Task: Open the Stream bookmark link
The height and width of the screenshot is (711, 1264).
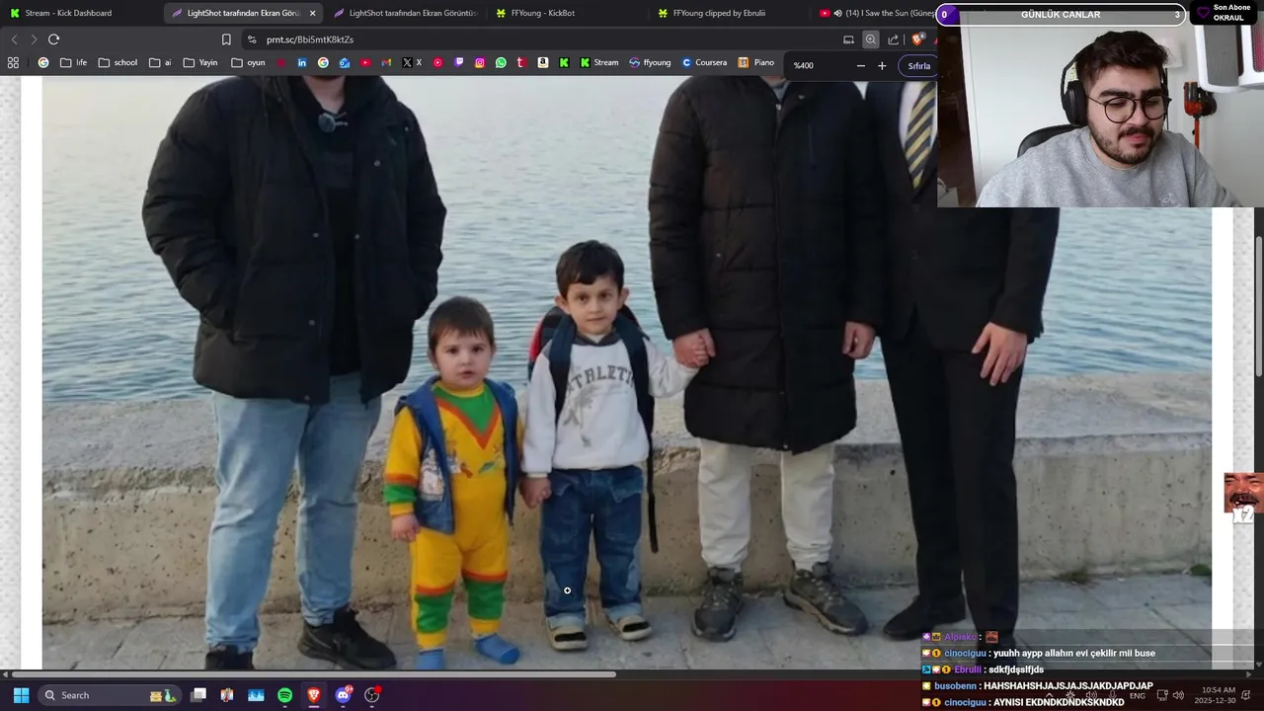Action: 599,62
